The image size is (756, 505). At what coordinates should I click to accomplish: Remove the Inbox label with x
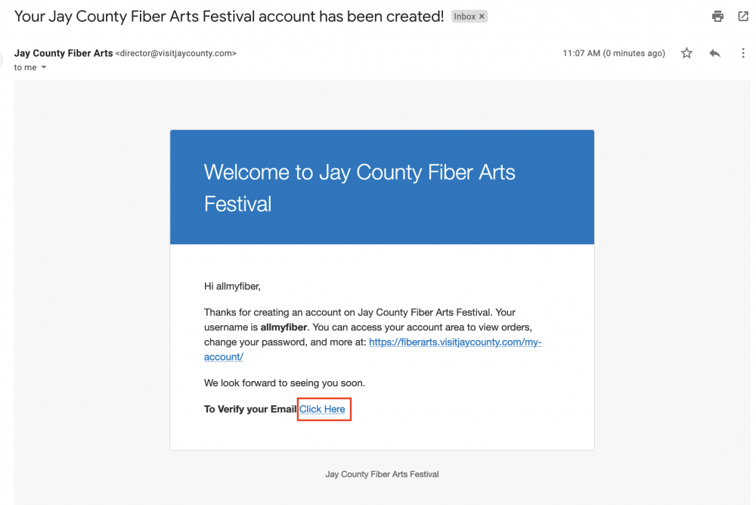point(482,17)
